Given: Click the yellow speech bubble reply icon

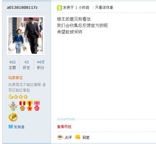Looking at the screenshot, I should [x=78, y=137].
